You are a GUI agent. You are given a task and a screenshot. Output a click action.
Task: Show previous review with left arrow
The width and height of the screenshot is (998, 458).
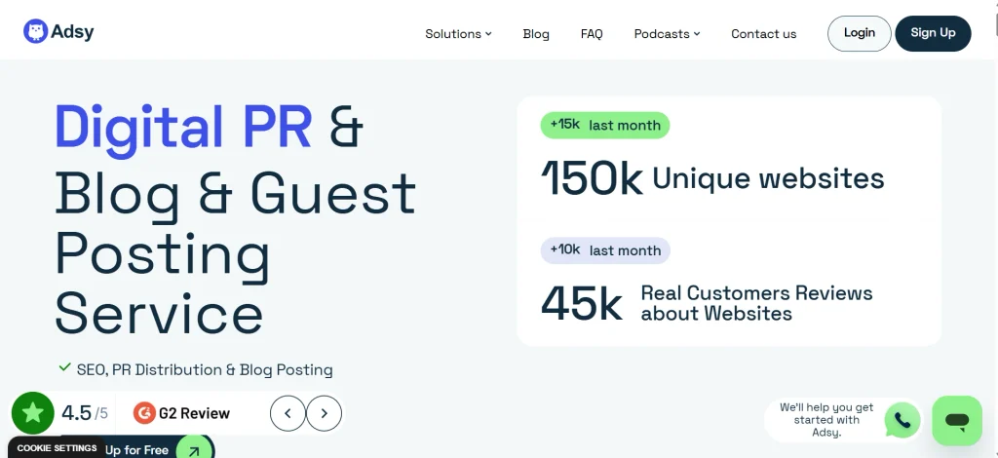[x=288, y=413]
